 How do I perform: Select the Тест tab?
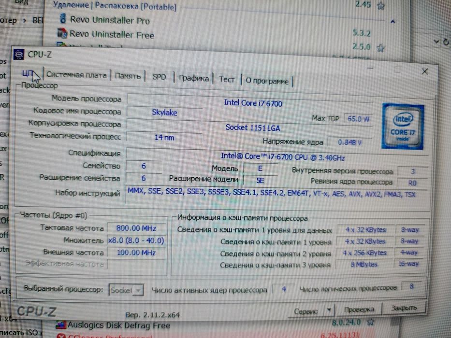[227, 79]
